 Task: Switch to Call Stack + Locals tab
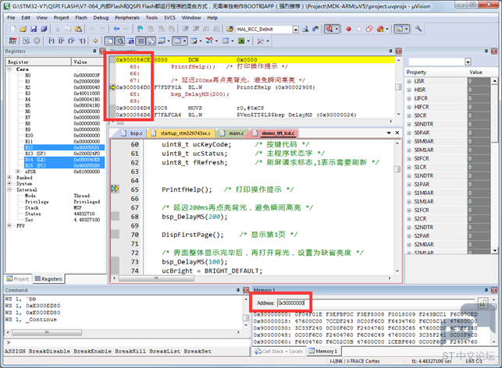coord(279,351)
